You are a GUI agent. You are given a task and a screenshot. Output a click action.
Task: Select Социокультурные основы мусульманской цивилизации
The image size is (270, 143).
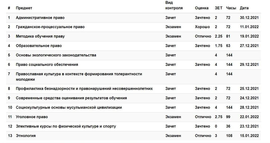click(69, 108)
